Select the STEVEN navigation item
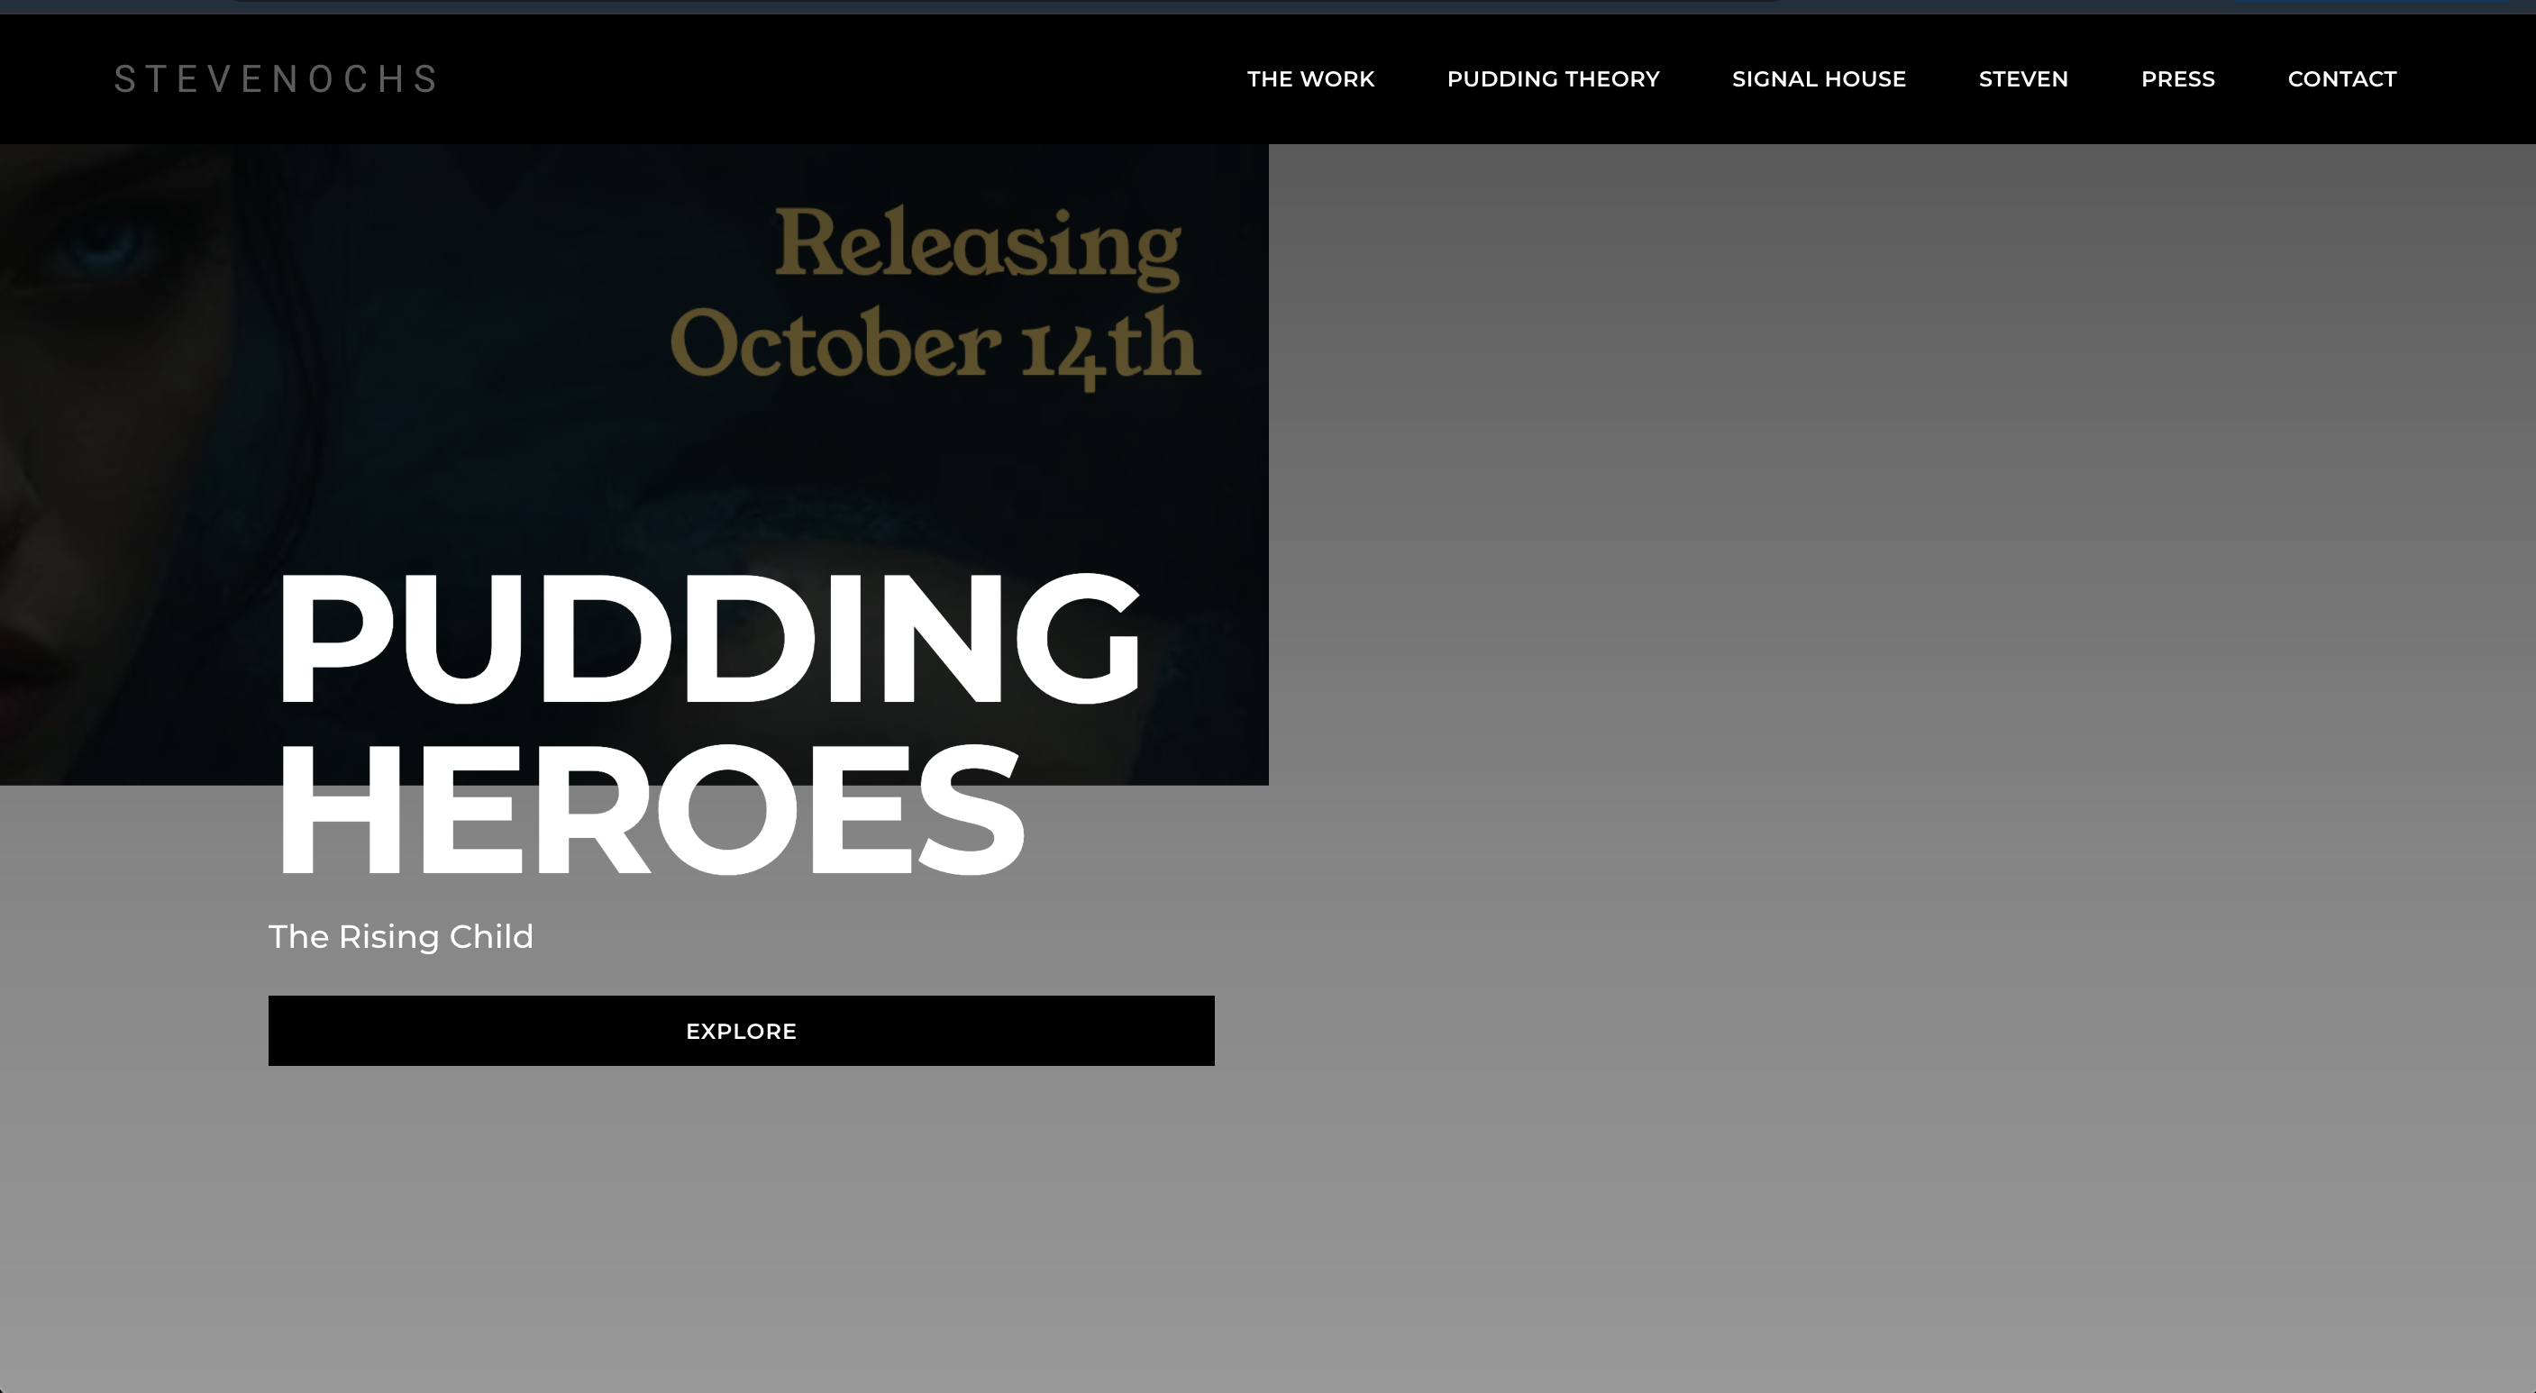This screenshot has height=1393, width=2536. 2023,78
